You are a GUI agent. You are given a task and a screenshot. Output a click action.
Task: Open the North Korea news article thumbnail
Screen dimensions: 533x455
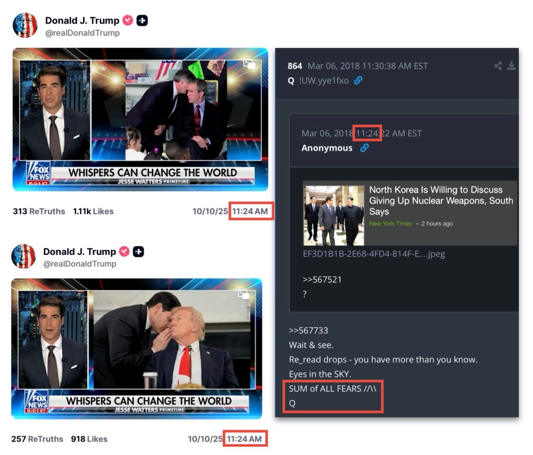[334, 215]
